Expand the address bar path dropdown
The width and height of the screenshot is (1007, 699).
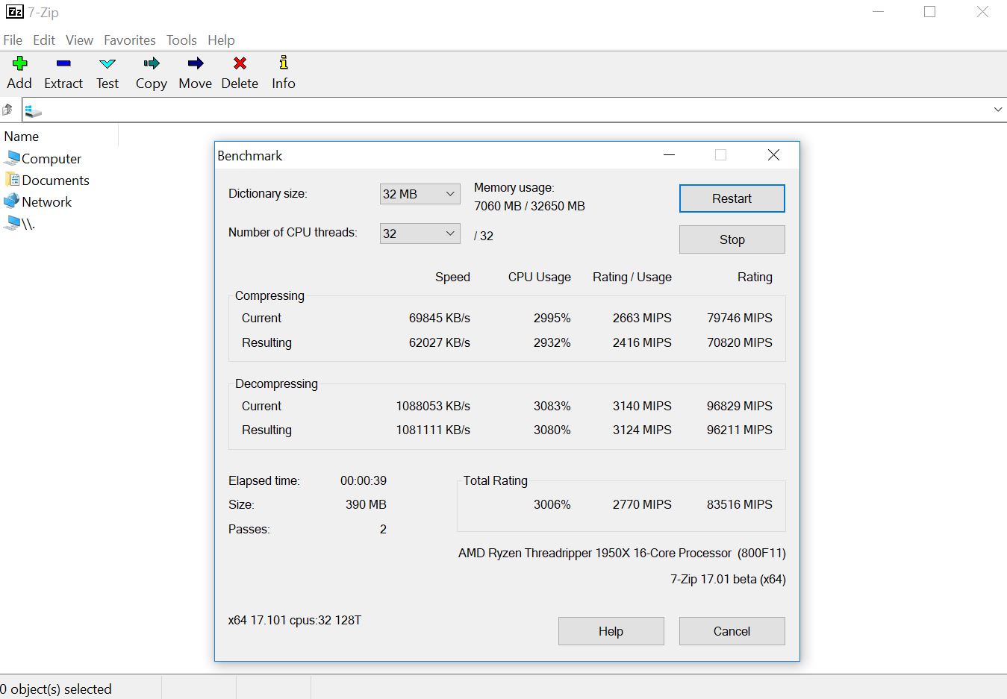pos(998,110)
